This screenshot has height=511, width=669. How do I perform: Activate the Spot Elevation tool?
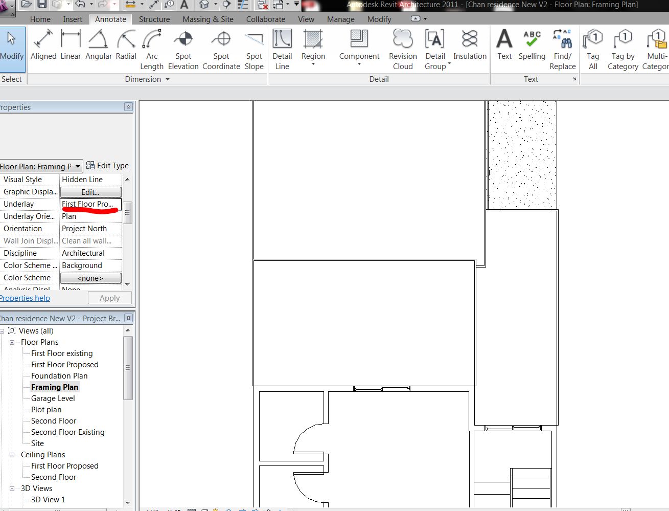[183, 50]
